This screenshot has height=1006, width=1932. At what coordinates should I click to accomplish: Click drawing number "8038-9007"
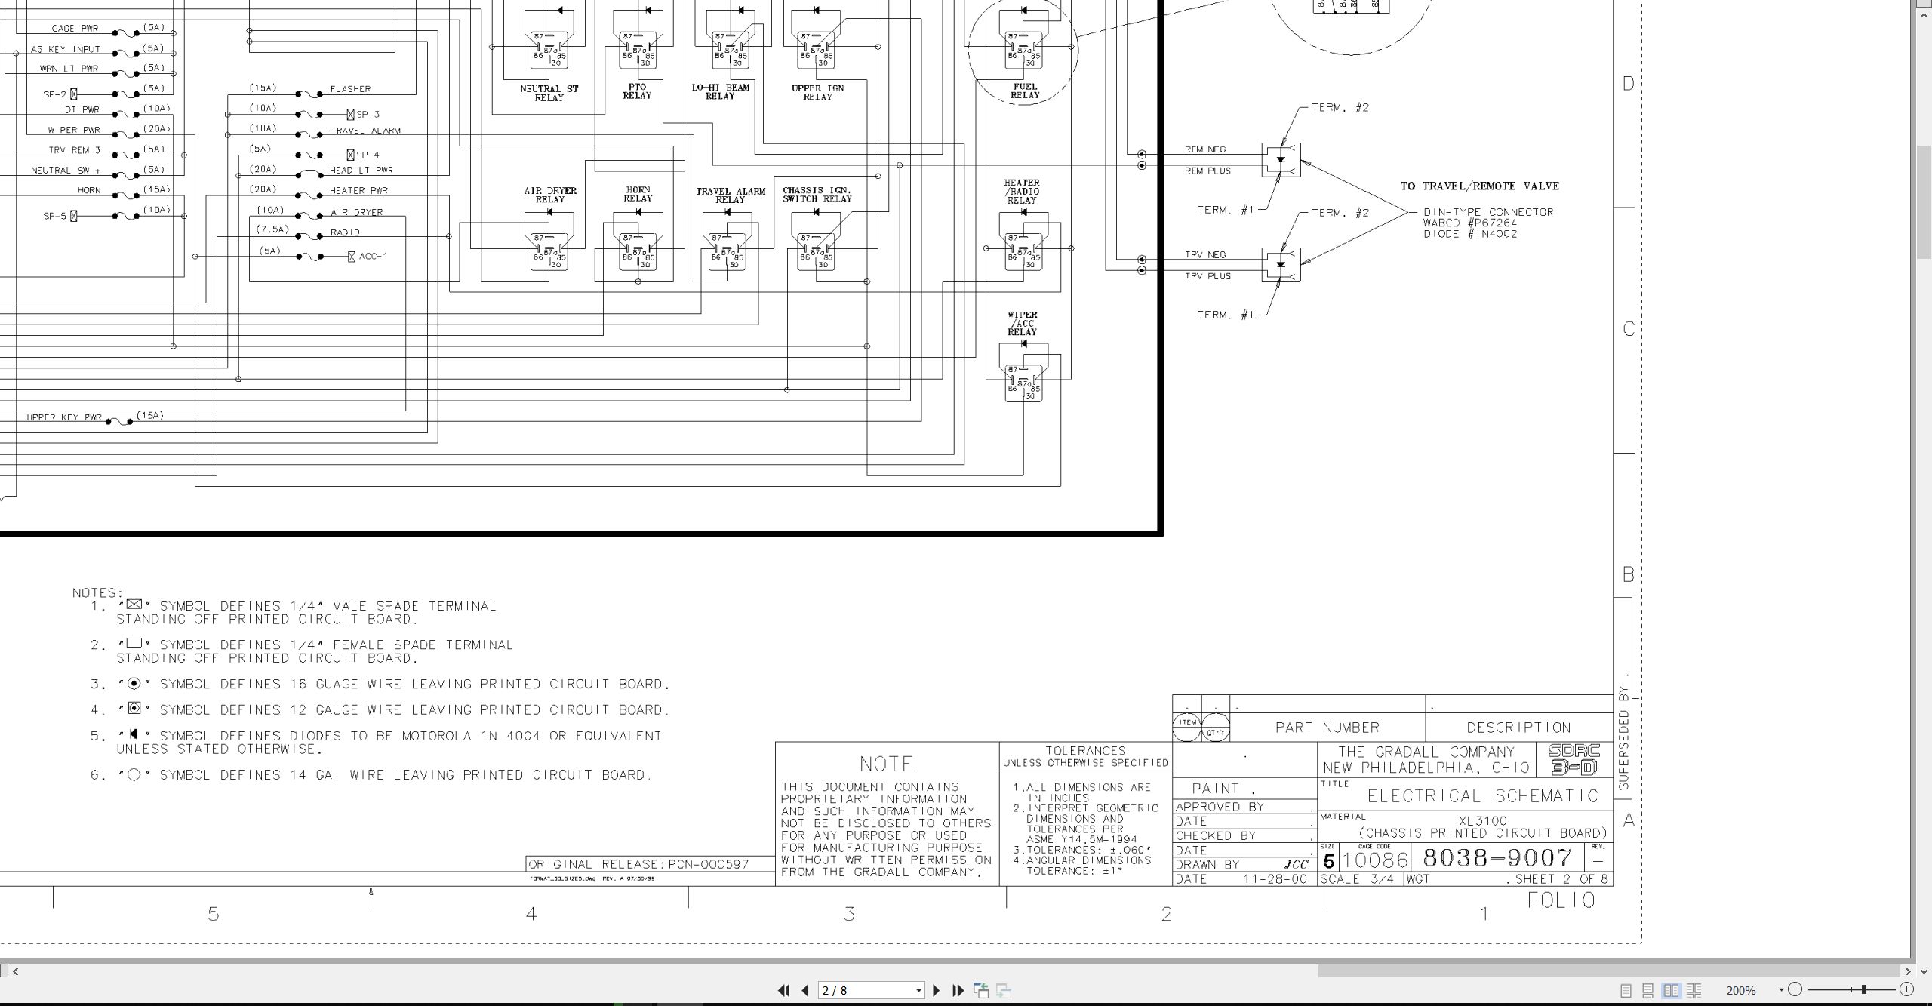[1497, 858]
